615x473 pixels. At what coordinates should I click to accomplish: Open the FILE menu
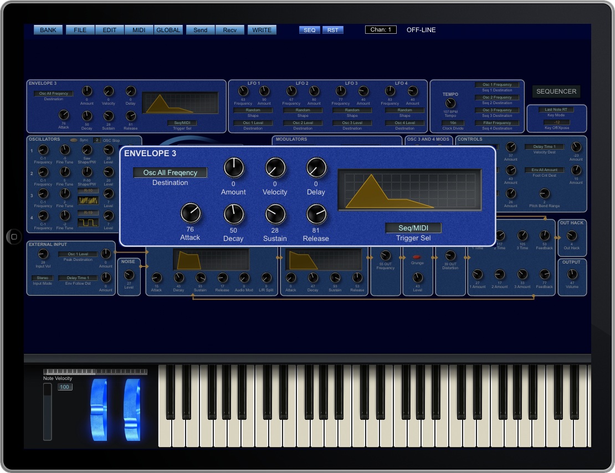pyautogui.click(x=80, y=30)
